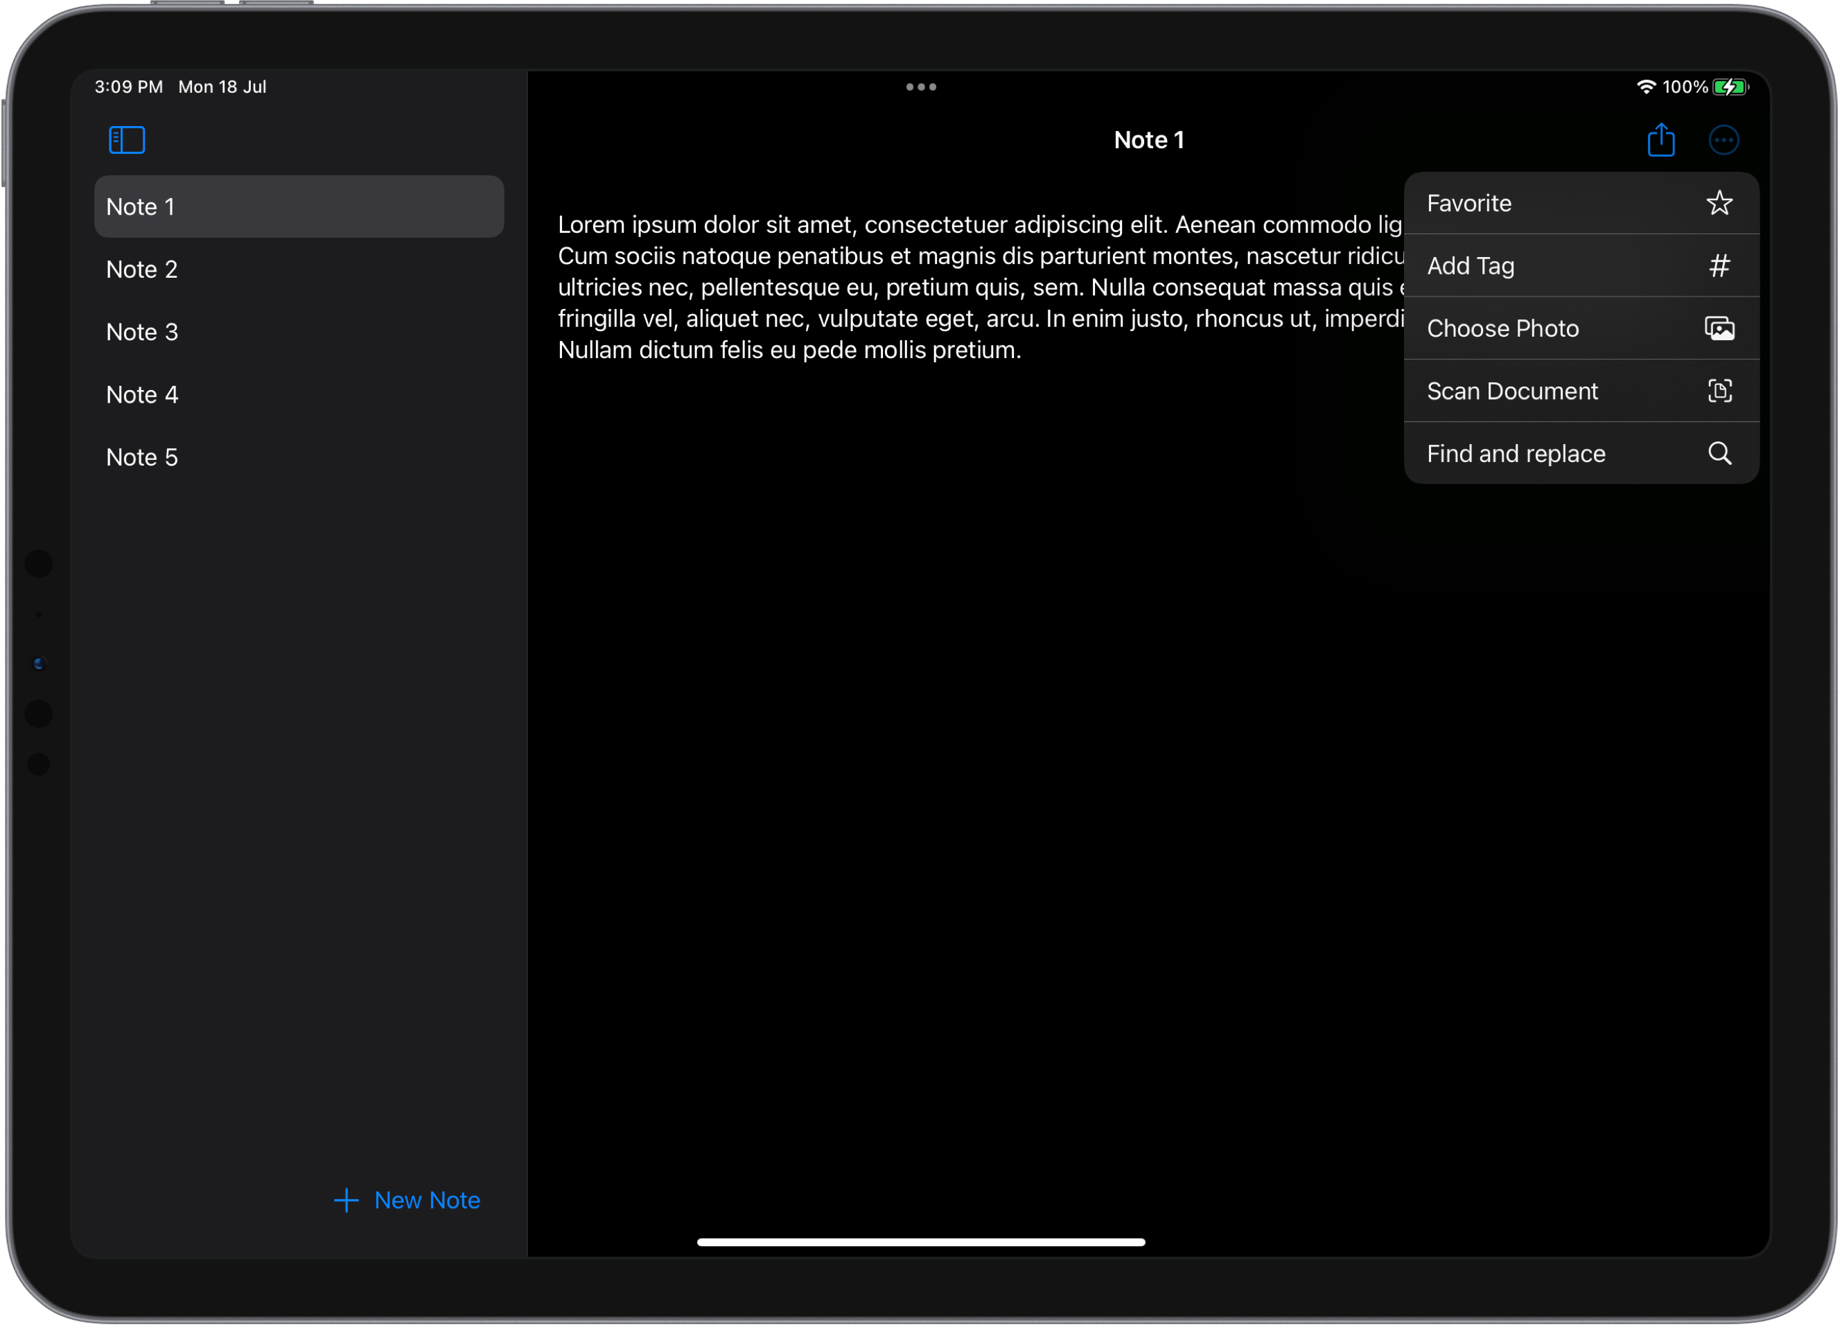Open Choose Photo from the menu
The height and width of the screenshot is (1326, 1842).
point(1543,328)
